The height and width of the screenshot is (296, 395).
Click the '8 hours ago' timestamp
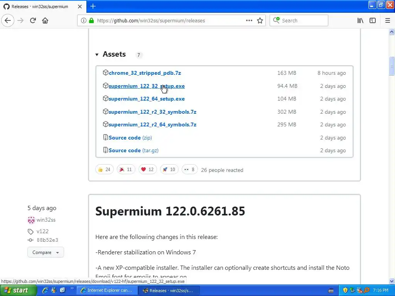tap(331, 73)
